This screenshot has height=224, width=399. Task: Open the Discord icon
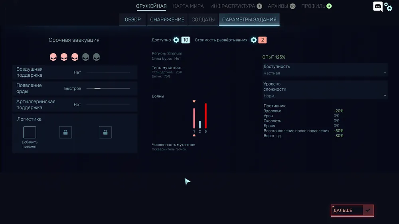pyautogui.click(x=377, y=7)
